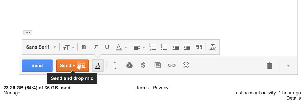The image size is (307, 107).
Task: Insert files using Google Drive icon
Action: [129, 66]
